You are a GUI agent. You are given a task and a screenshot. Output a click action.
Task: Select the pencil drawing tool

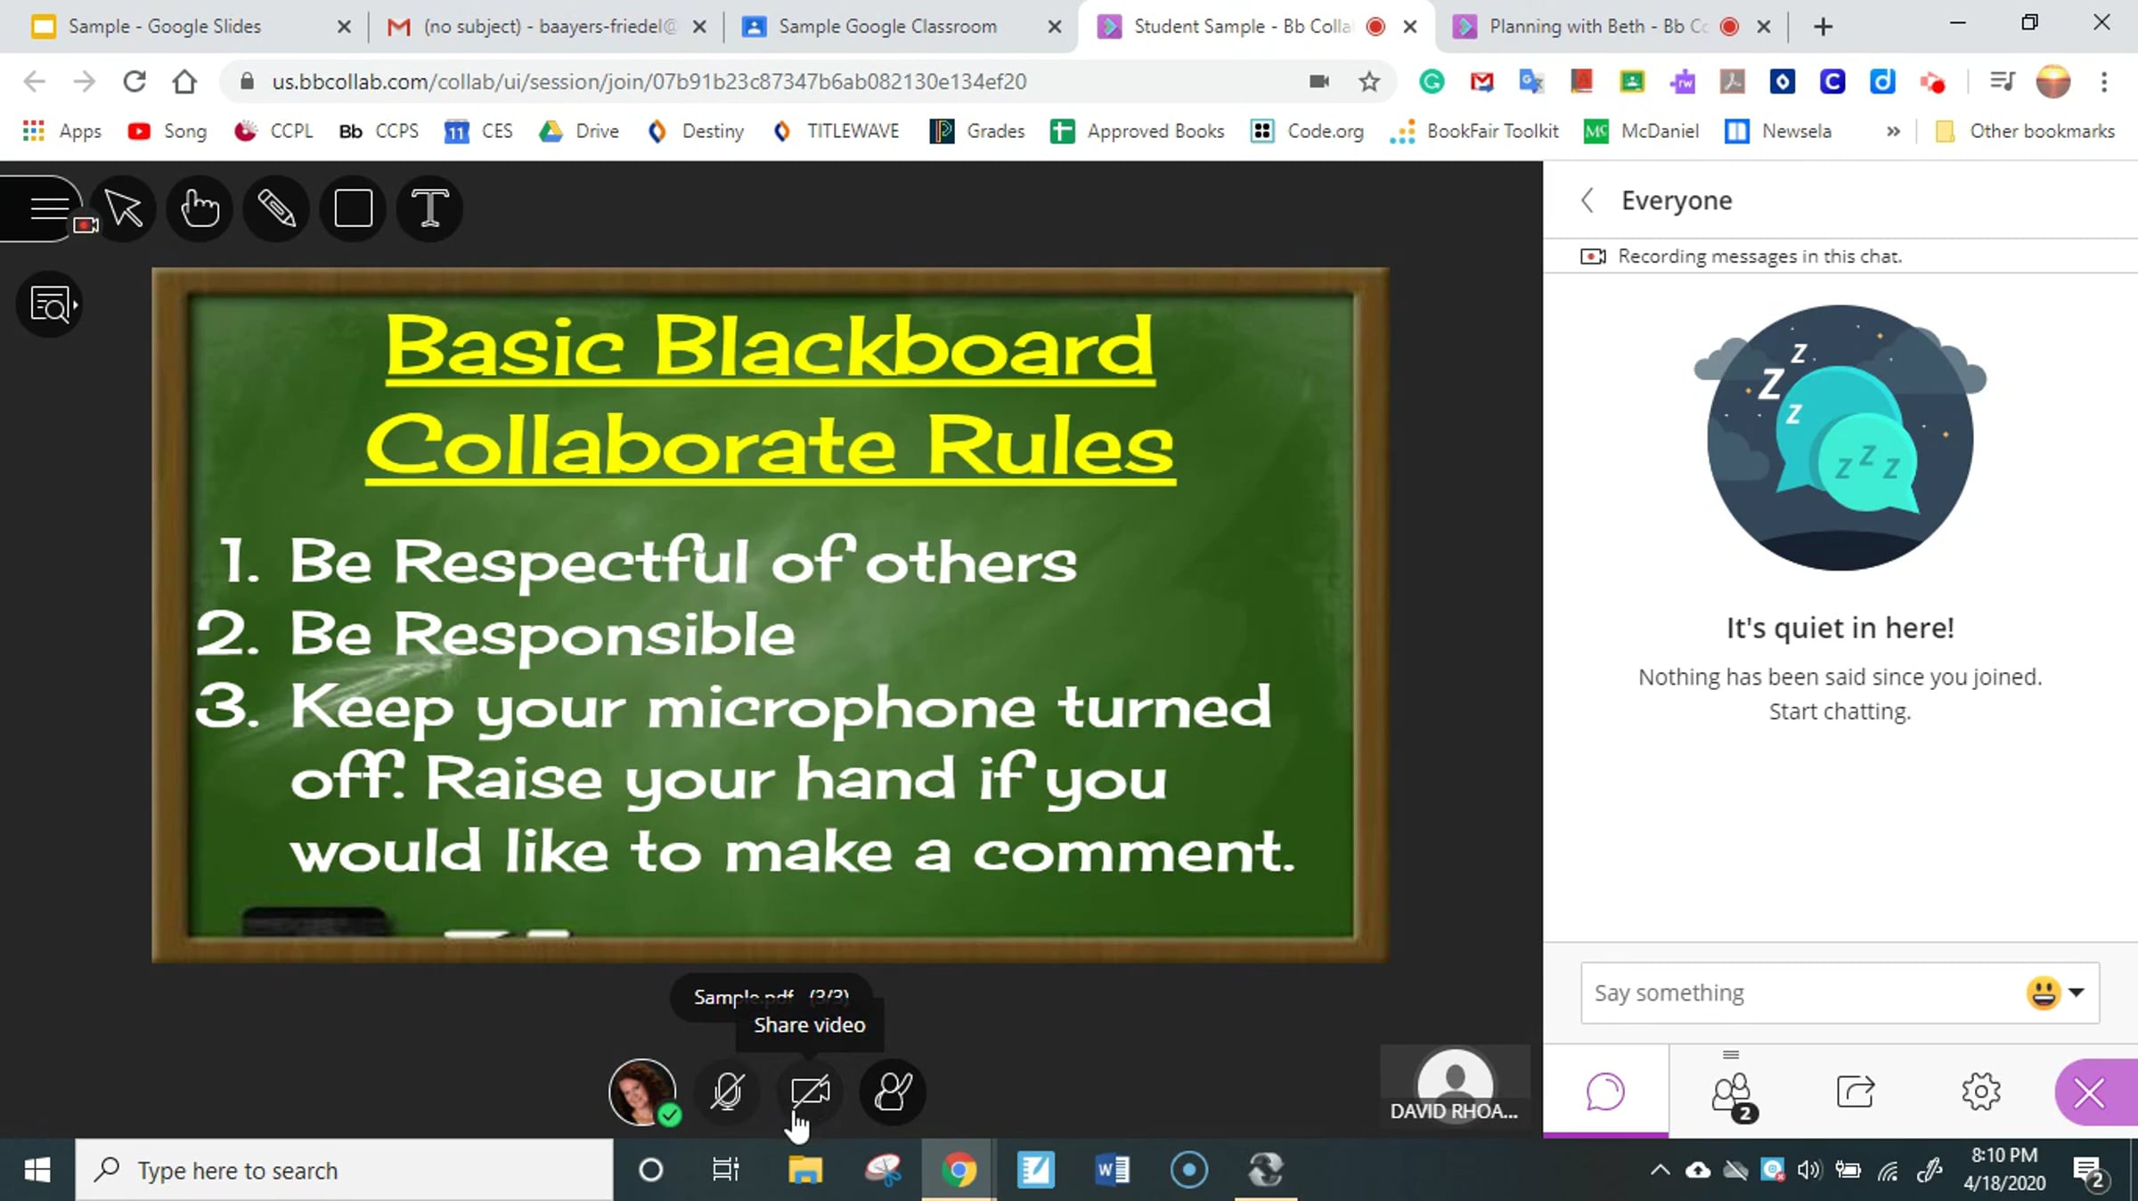[x=276, y=208]
